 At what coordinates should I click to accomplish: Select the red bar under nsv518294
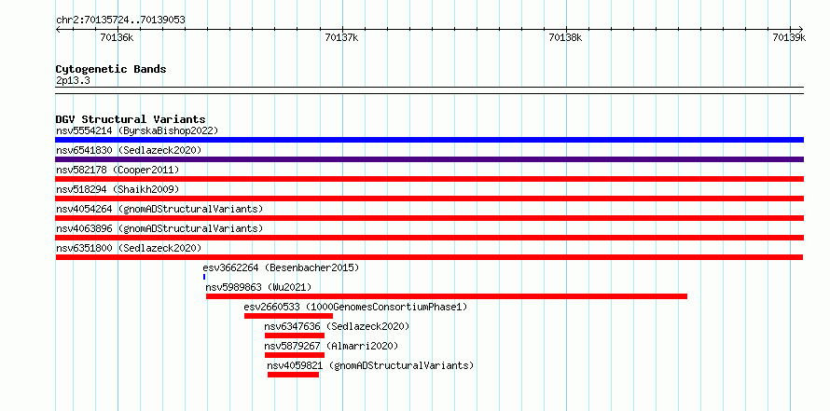pyautogui.click(x=429, y=199)
